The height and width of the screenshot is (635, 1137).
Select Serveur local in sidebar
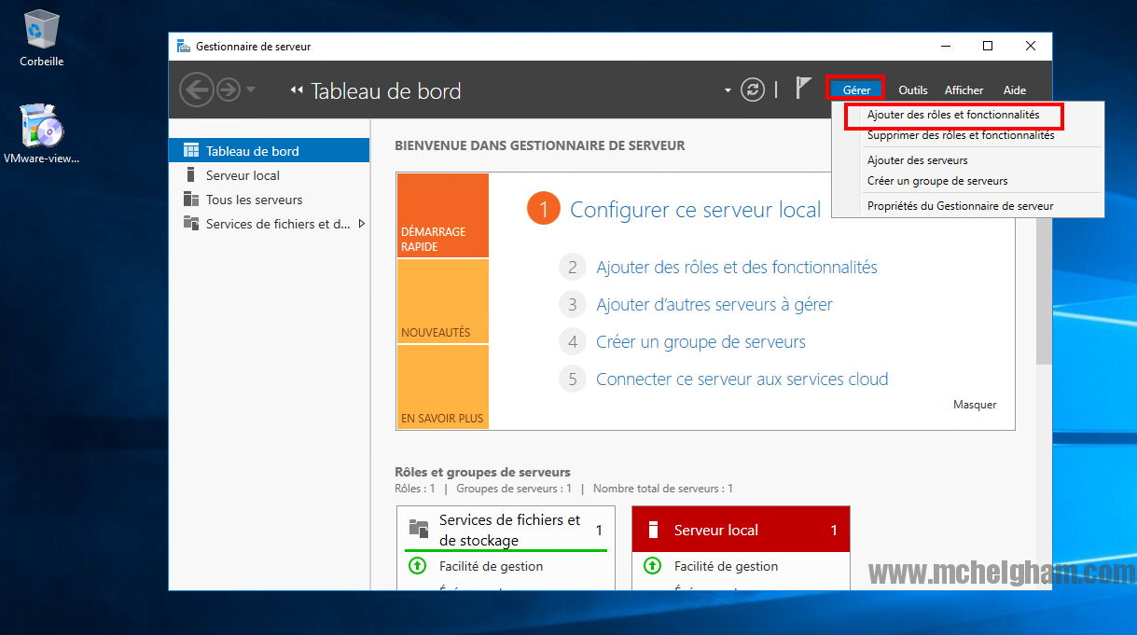[x=269, y=175]
